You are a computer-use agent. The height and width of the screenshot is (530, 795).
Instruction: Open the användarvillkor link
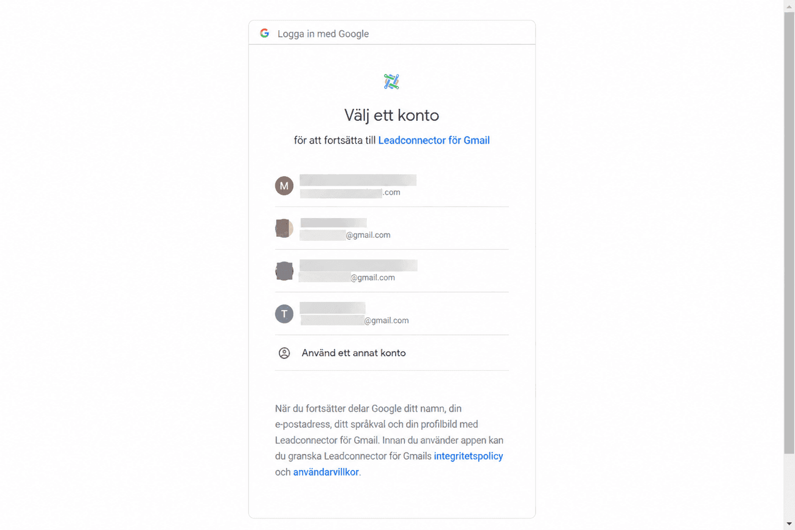(x=326, y=472)
